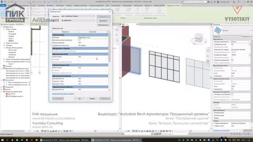Select Этаж 2 floor plan in browser
The width and height of the screenshot is (253, 142).
coord(11,41)
